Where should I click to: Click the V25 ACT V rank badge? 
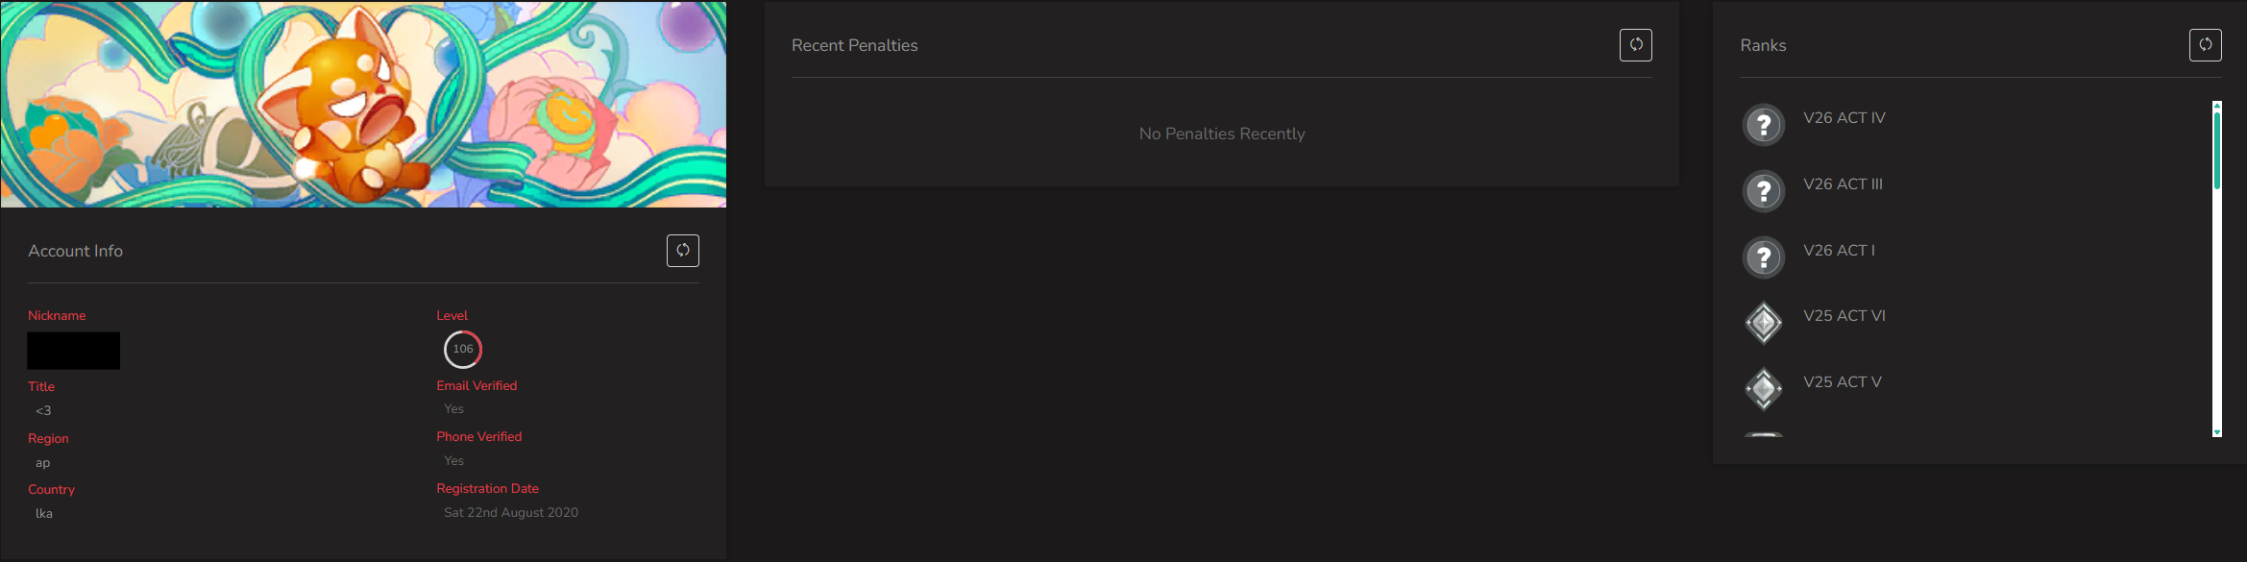point(1764,389)
